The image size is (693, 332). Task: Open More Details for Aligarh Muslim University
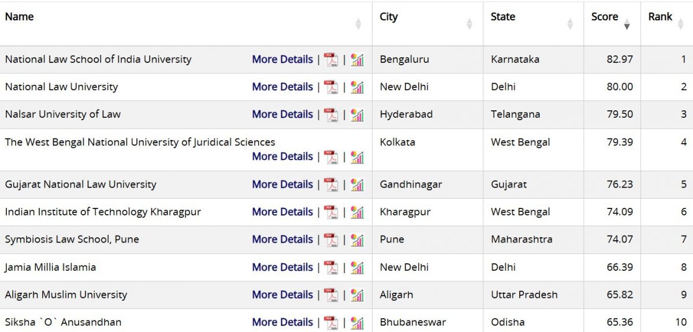(282, 294)
